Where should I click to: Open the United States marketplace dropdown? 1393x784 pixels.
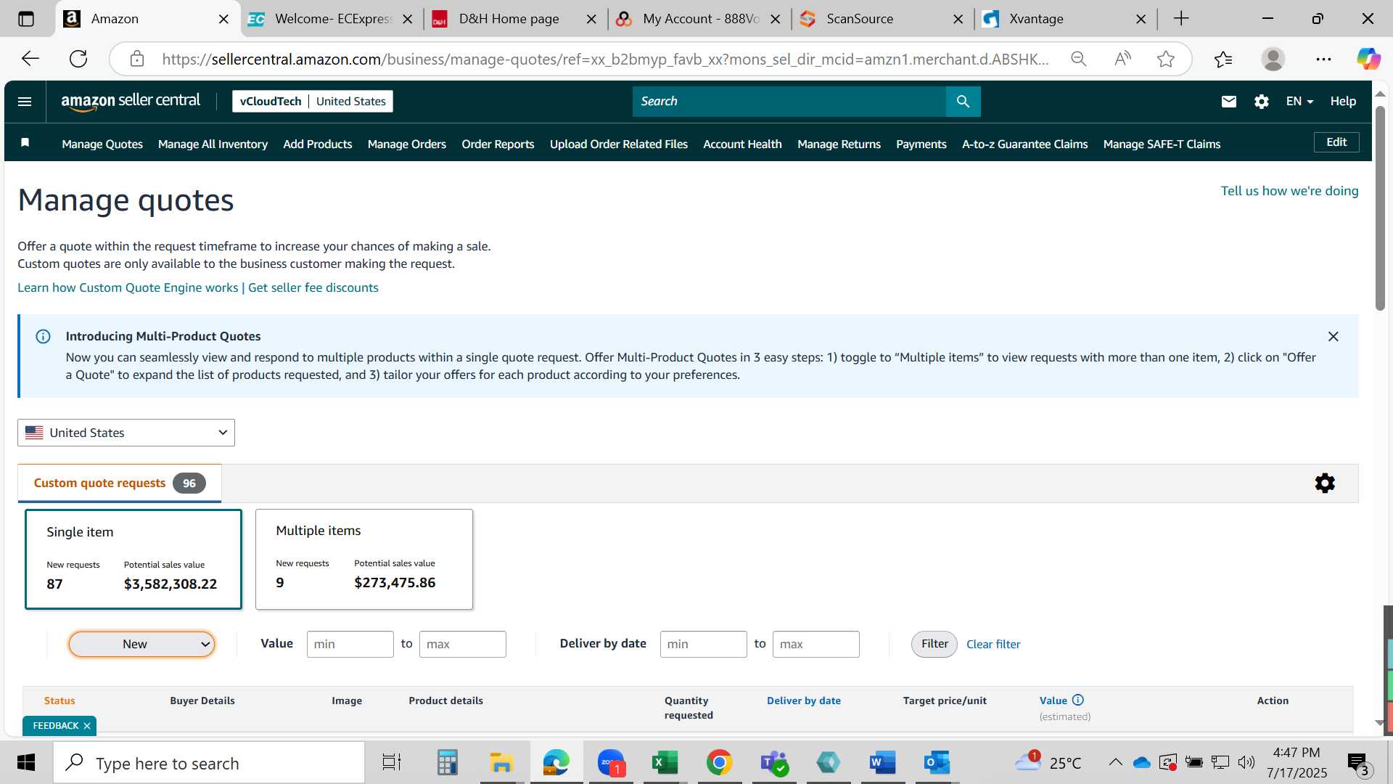(126, 433)
